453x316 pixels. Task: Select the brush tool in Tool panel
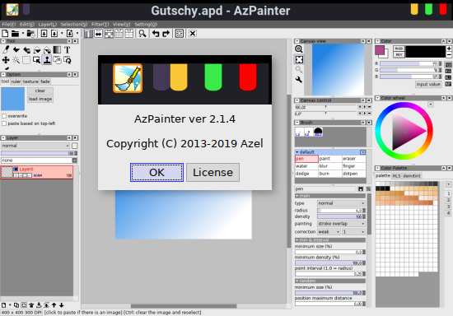6,50
